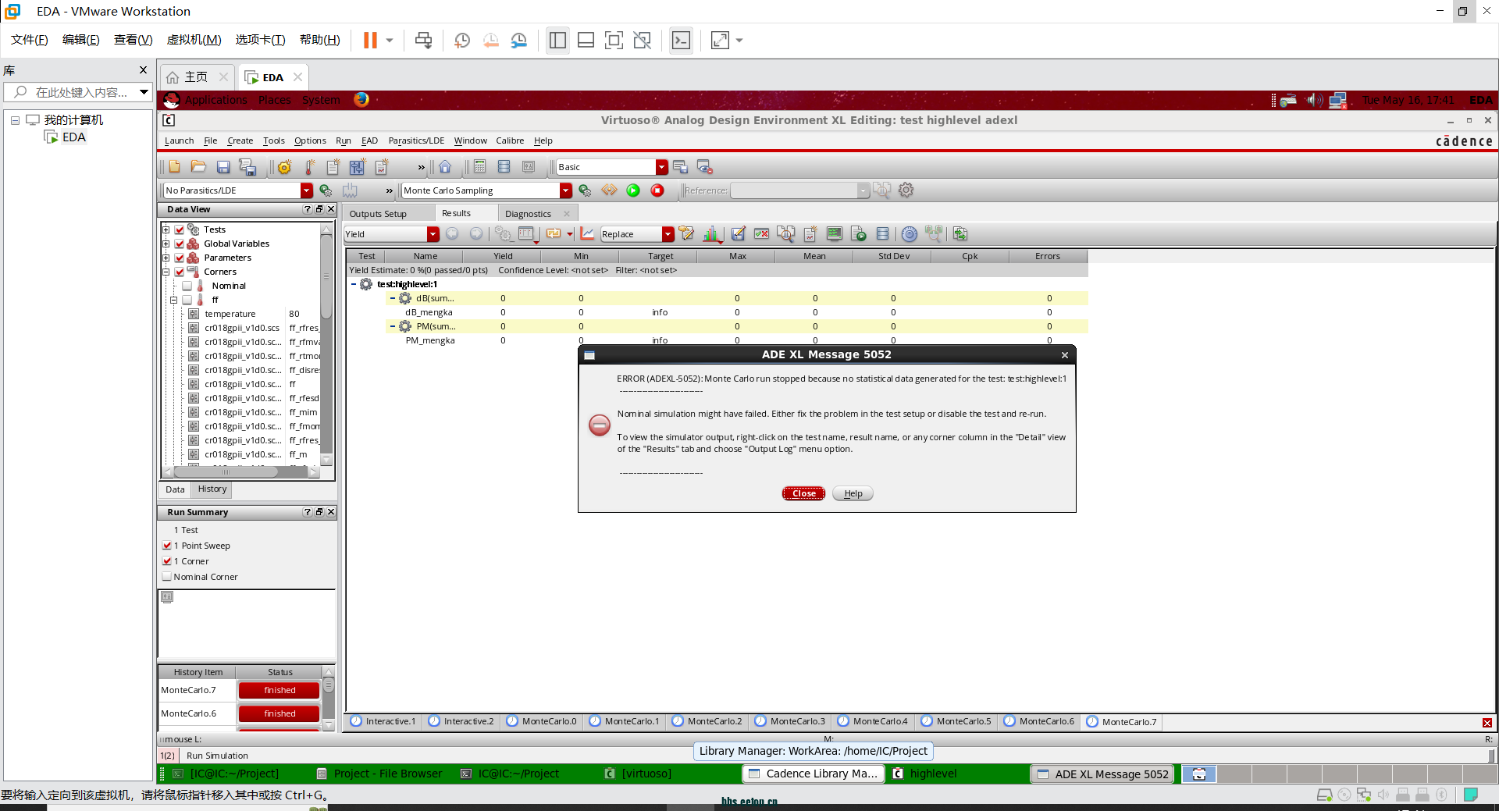Click the thermometer corners icon
The height and width of the screenshot is (811, 1499).
309,167
